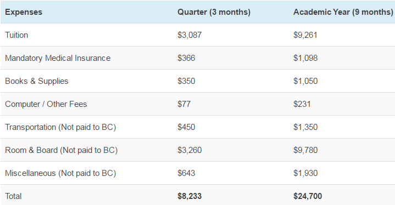The height and width of the screenshot is (205, 395).
Task: Click the $3,087 quarterly tuition value
Action: coord(190,35)
